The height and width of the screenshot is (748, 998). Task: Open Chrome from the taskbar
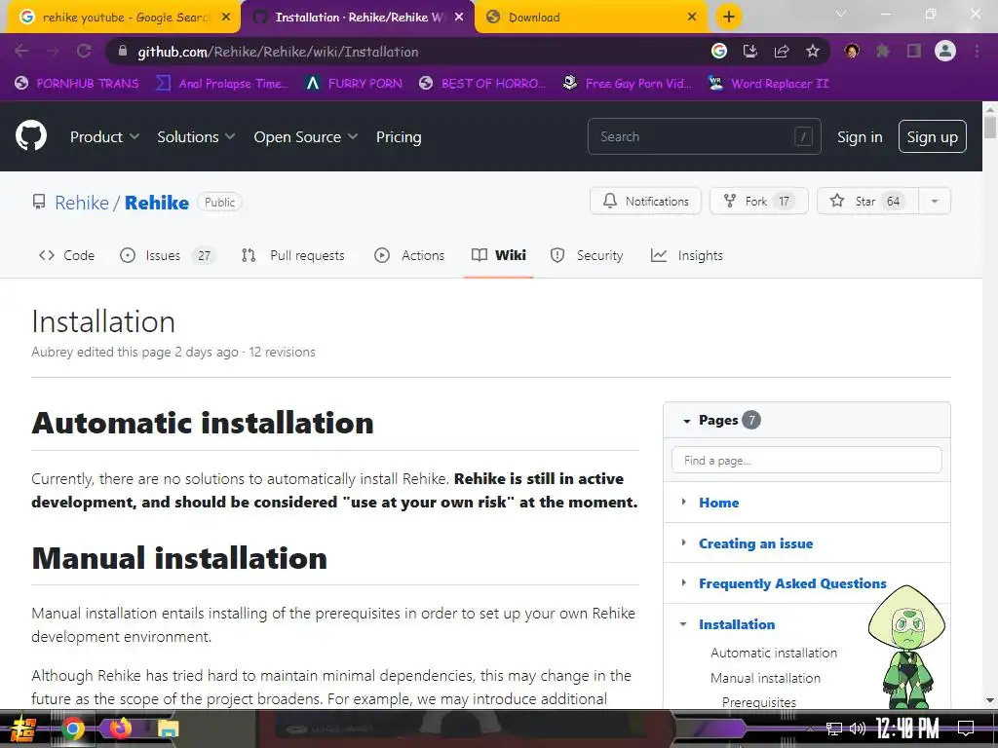click(72, 729)
